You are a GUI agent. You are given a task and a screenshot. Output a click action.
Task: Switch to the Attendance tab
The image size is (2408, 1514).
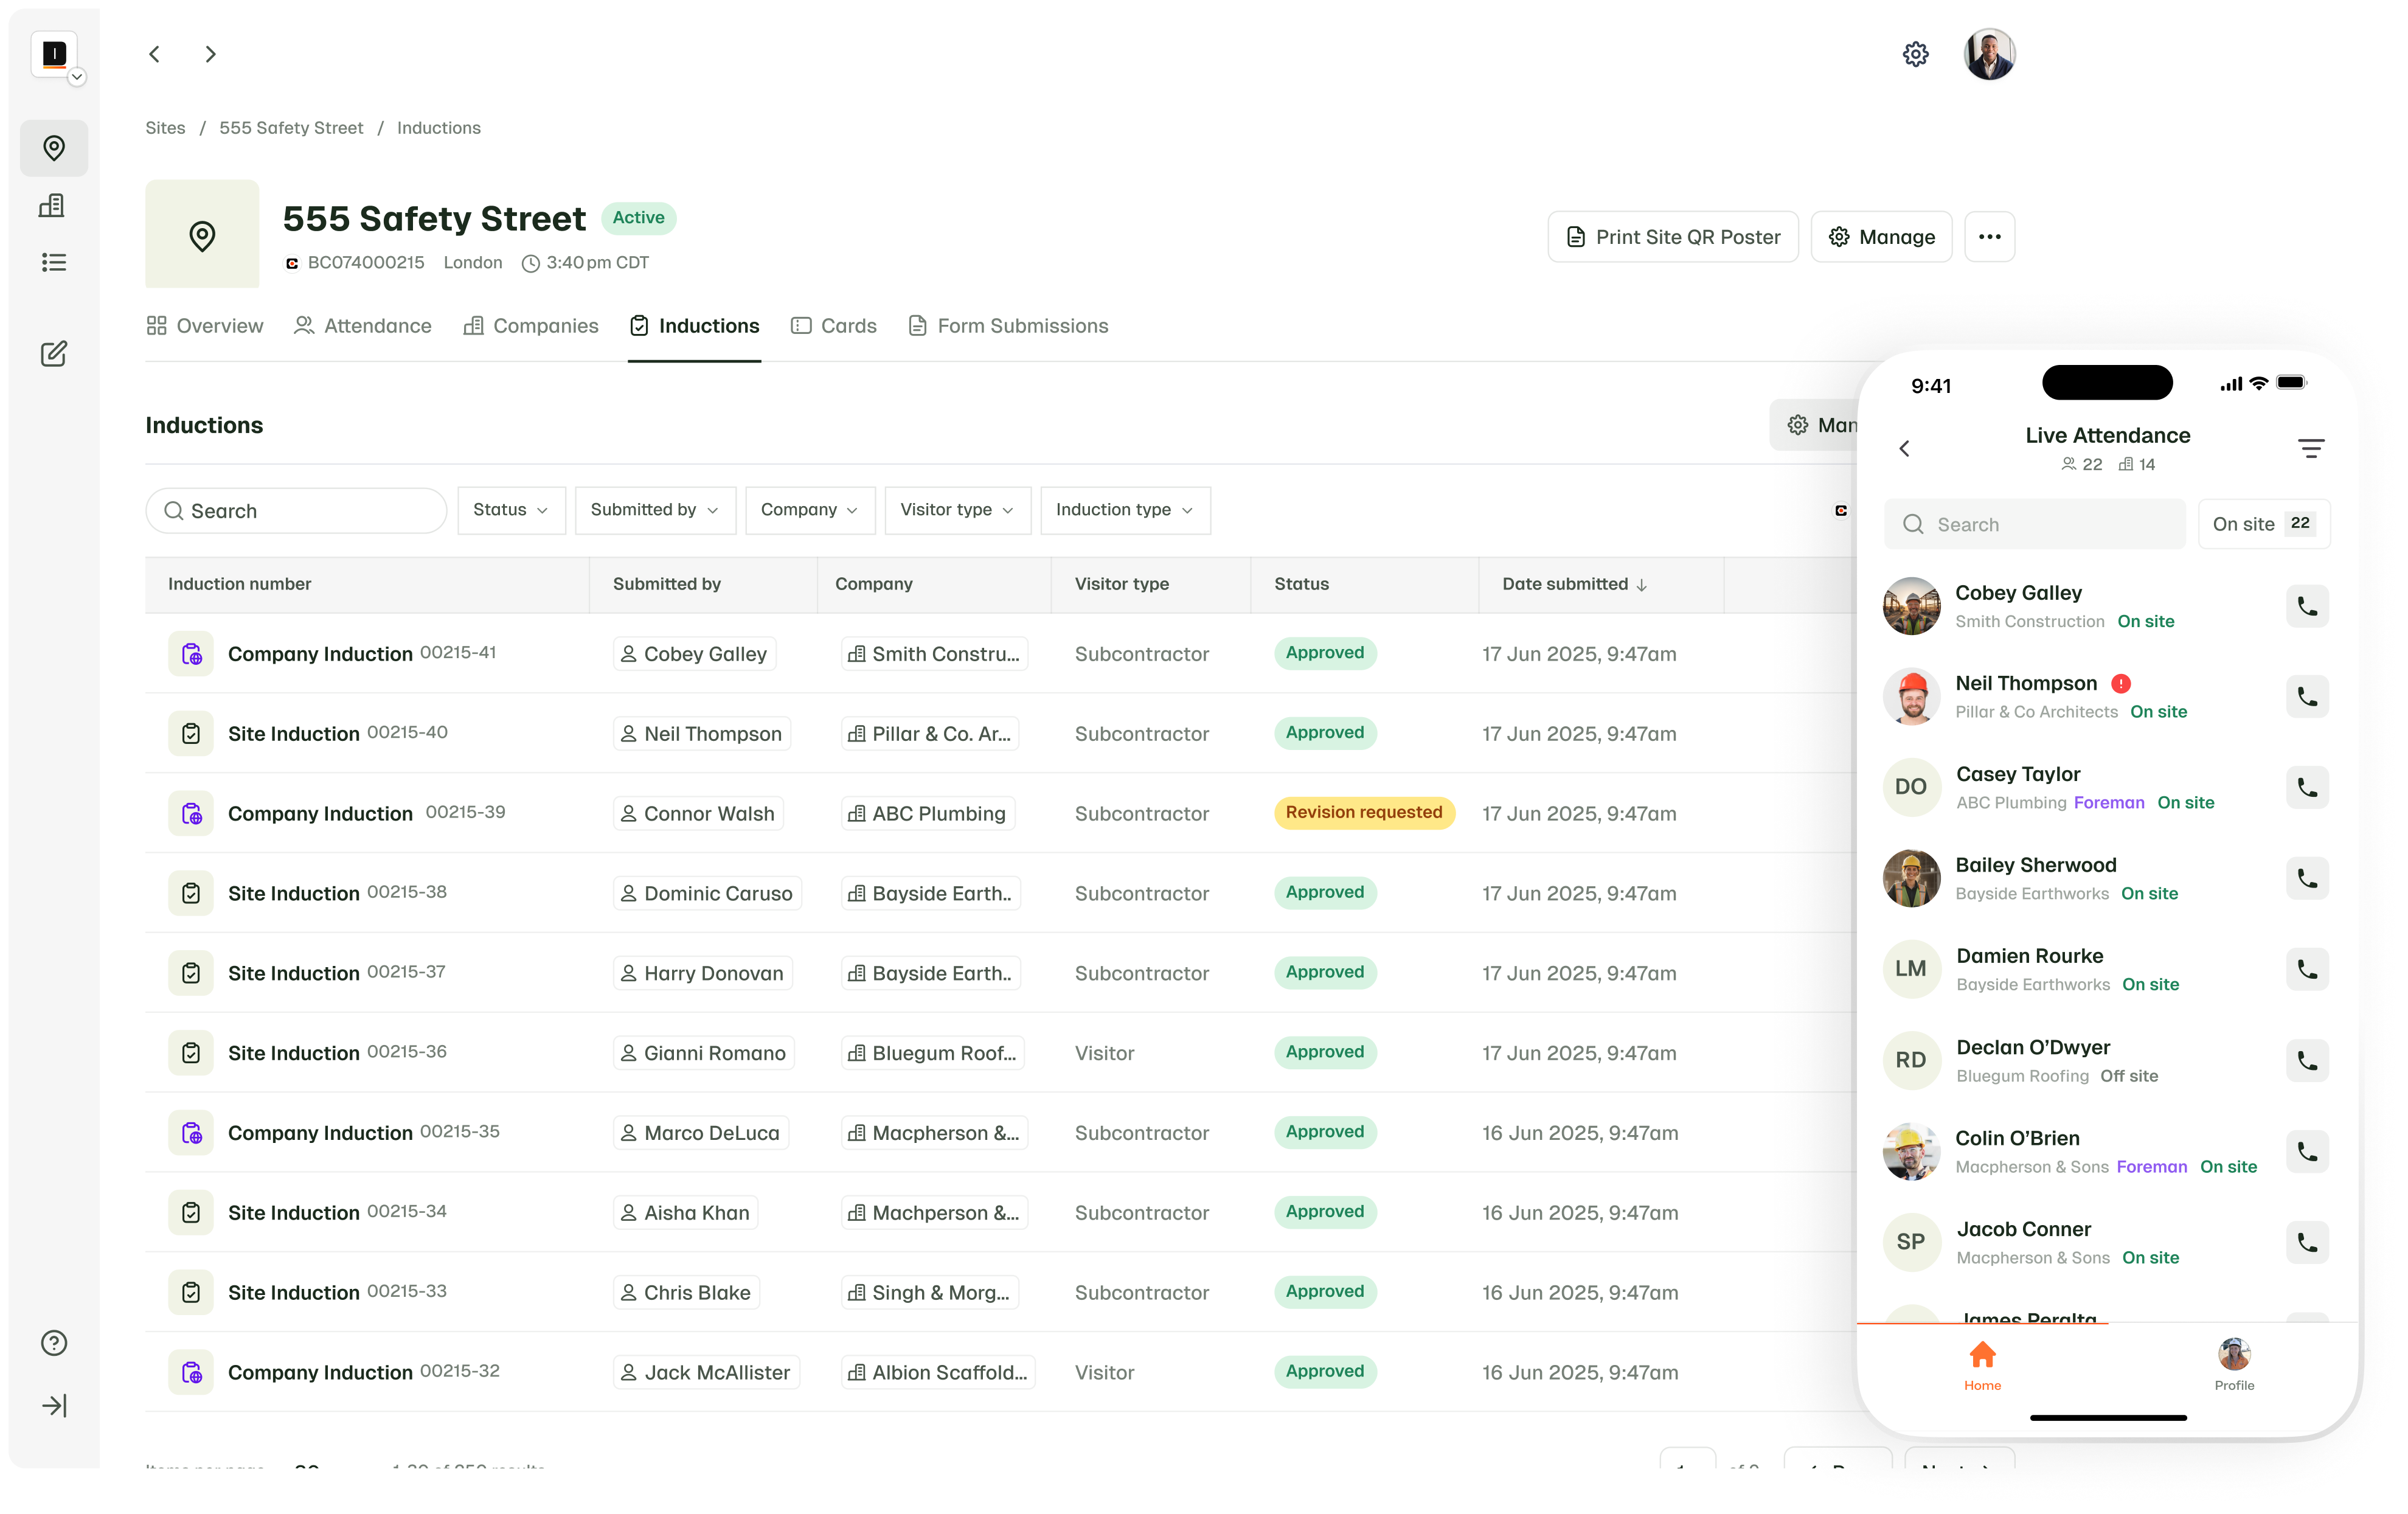[363, 326]
